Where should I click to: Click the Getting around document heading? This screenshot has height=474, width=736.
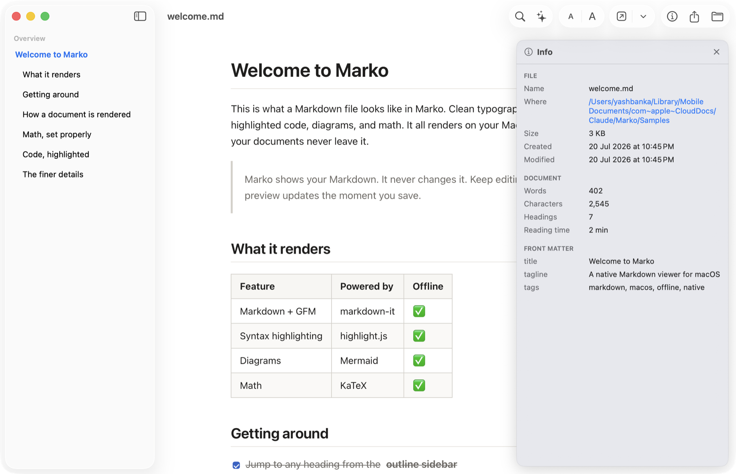click(x=280, y=434)
